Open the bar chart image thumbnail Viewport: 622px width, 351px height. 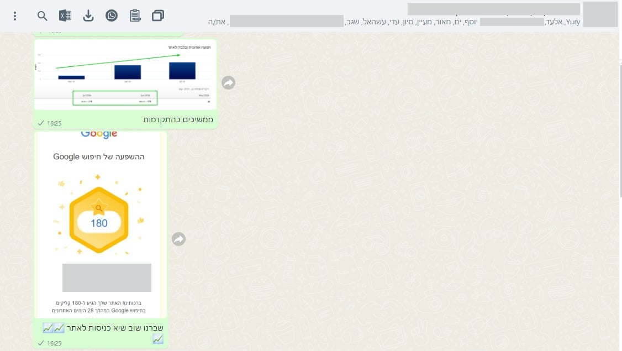click(125, 74)
